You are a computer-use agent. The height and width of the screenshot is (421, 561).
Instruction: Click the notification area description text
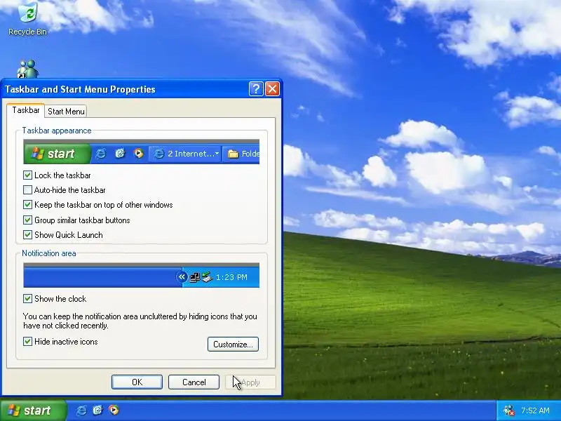[x=140, y=321]
